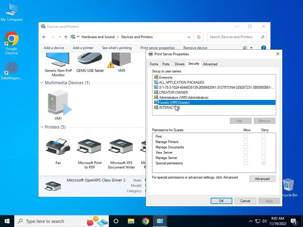Click network icon in system tray
This screenshot has height=227, width=303.
pyautogui.click(x=258, y=221)
